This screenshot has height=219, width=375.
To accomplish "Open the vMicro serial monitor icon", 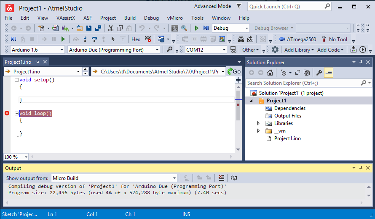I will (233, 50).
